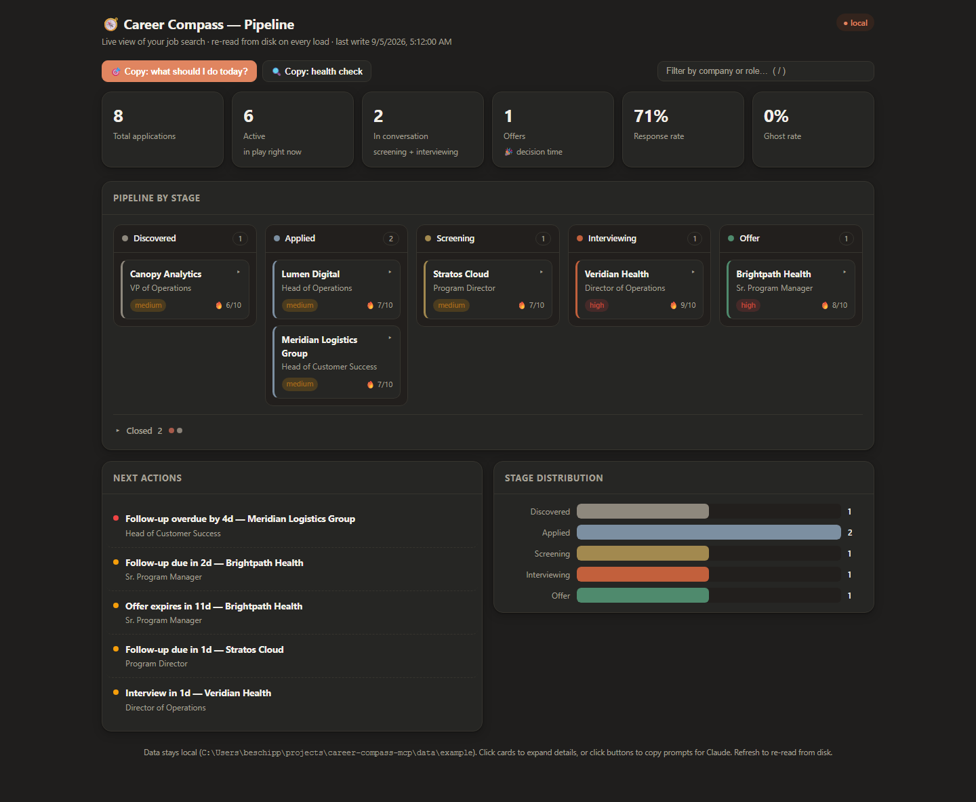The width and height of the screenshot is (976, 802).
Task: Copy the health check prompt
Action: pyautogui.click(x=317, y=71)
